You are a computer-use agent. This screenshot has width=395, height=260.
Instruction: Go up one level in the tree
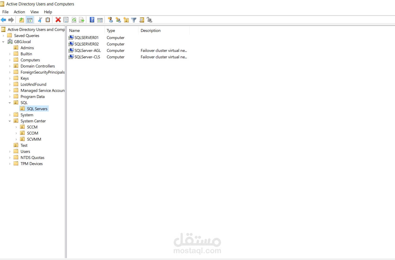pyautogui.click(x=22, y=20)
